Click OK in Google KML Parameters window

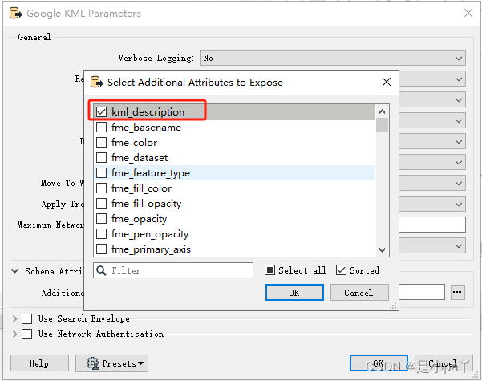[x=379, y=363]
